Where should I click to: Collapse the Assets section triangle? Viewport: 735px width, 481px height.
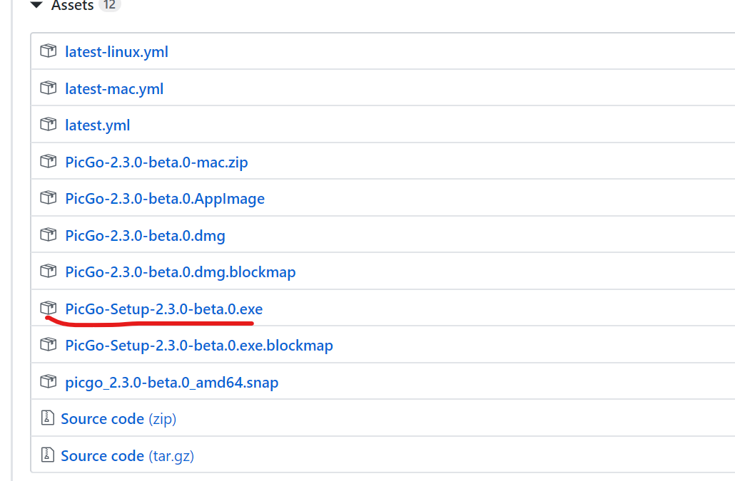36,5
